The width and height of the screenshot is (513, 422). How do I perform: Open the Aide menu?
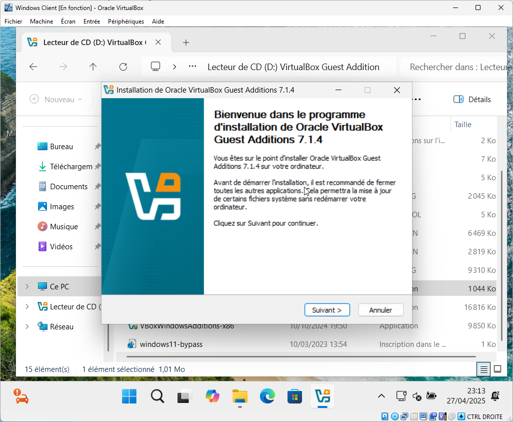point(158,22)
